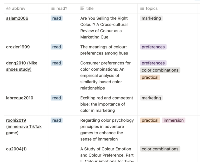Select the title column header

[90, 8]
